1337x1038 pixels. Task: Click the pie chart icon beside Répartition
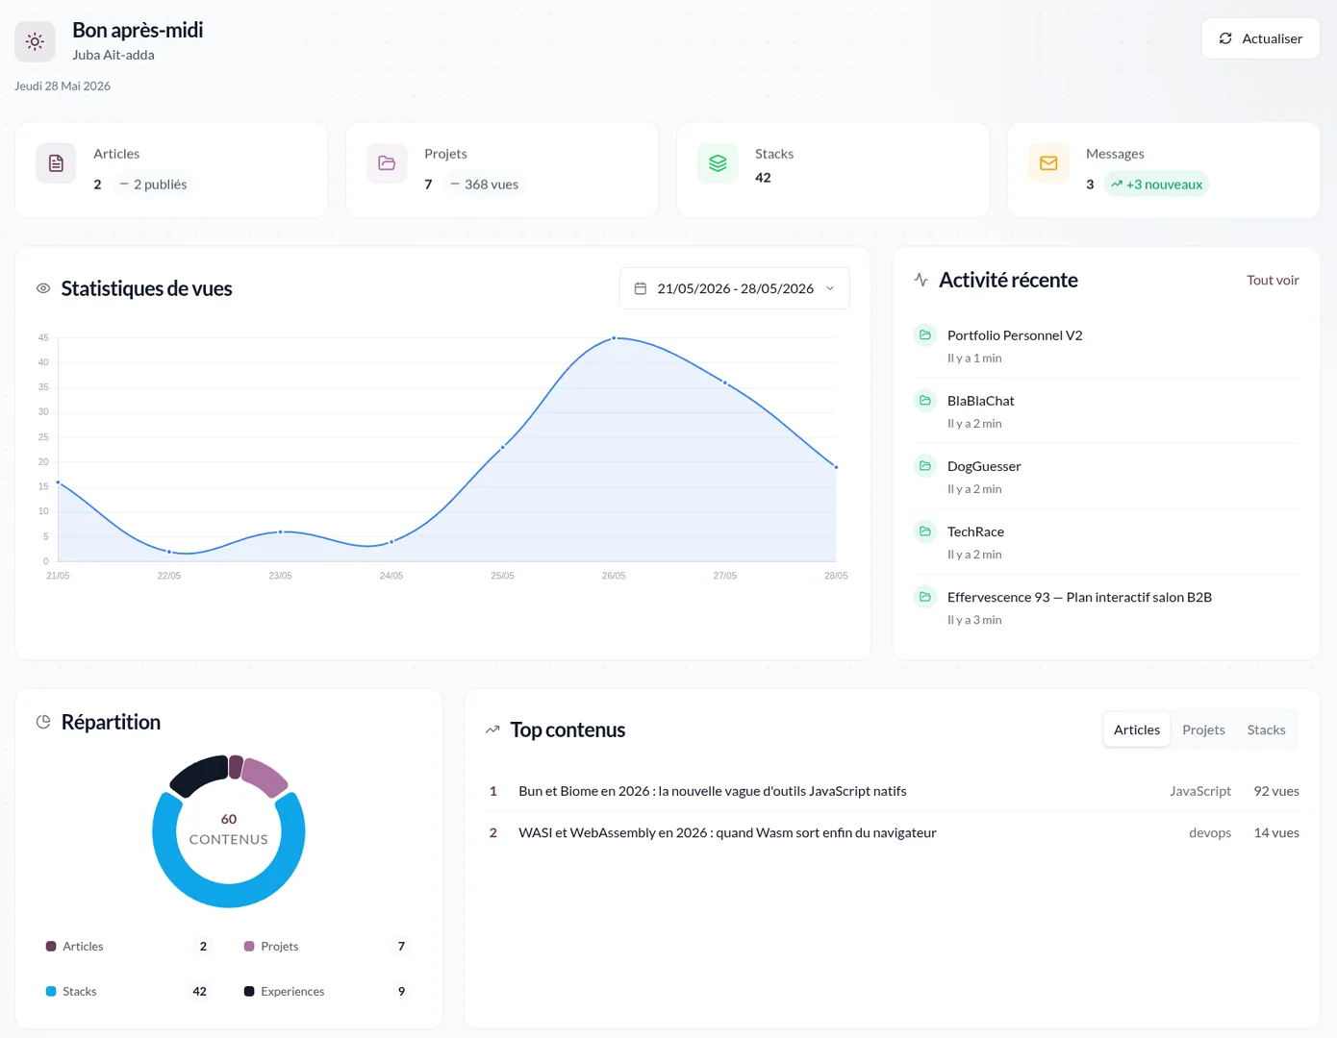click(x=43, y=722)
